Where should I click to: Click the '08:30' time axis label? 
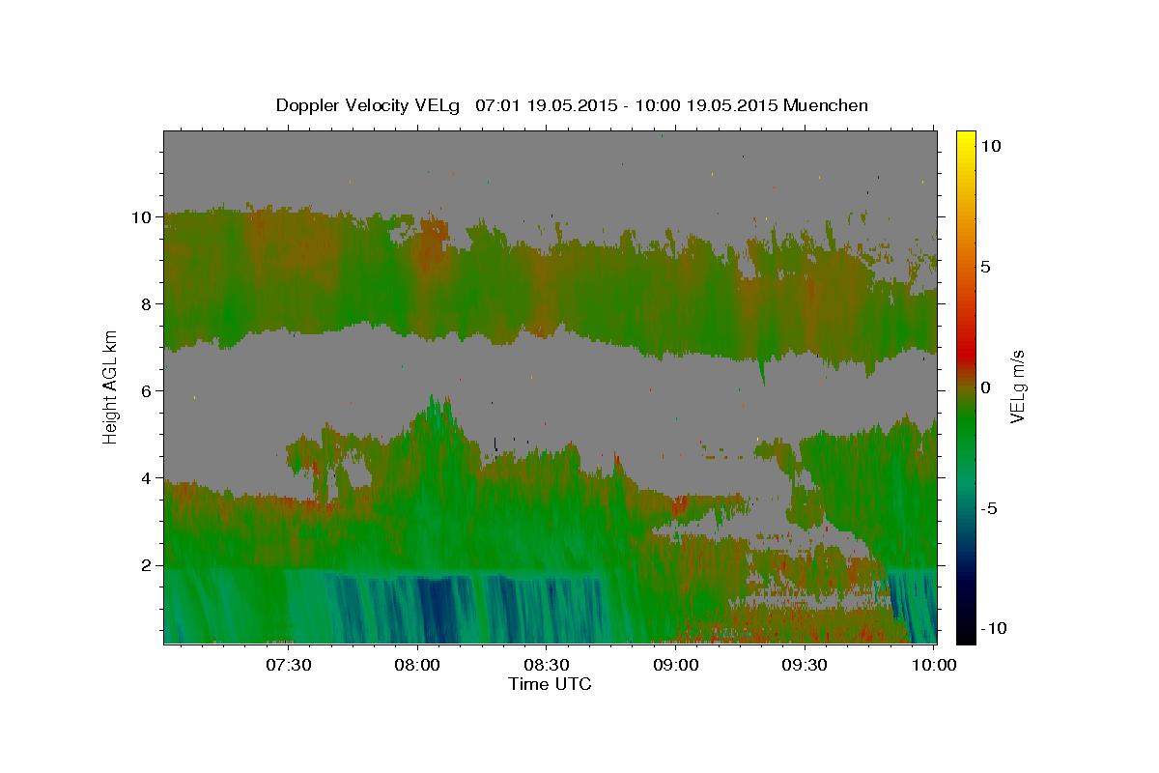point(548,665)
